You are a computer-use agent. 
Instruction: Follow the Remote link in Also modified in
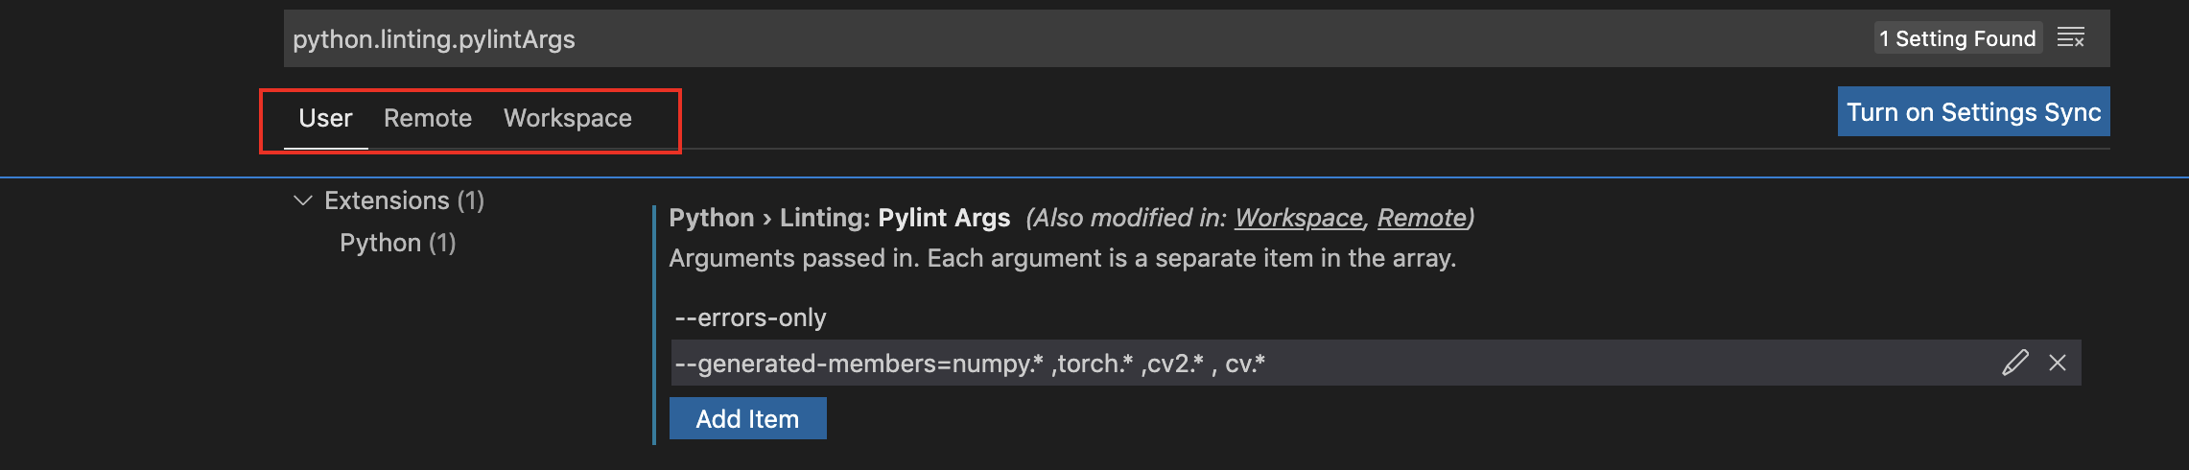click(1422, 218)
